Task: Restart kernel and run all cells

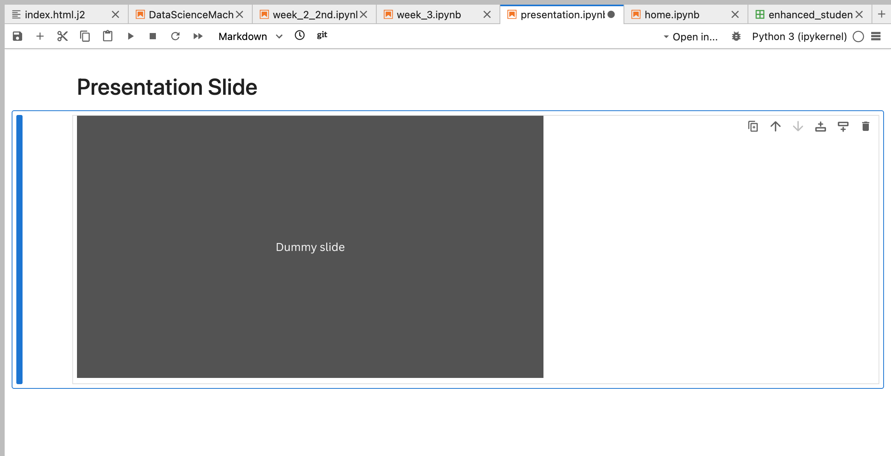Action: coord(198,37)
